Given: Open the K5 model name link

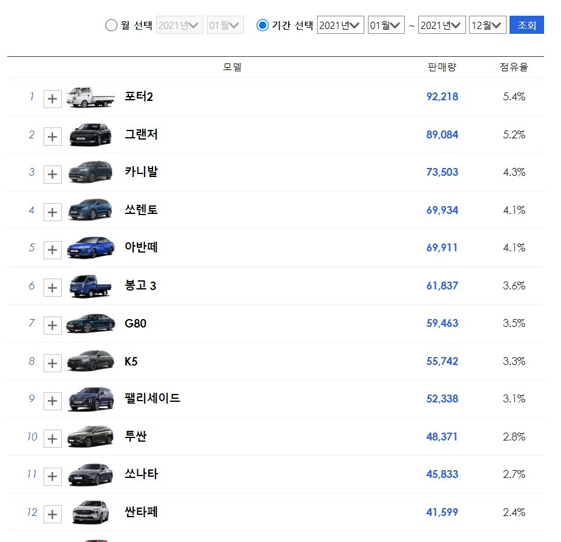Looking at the screenshot, I should point(131,361).
